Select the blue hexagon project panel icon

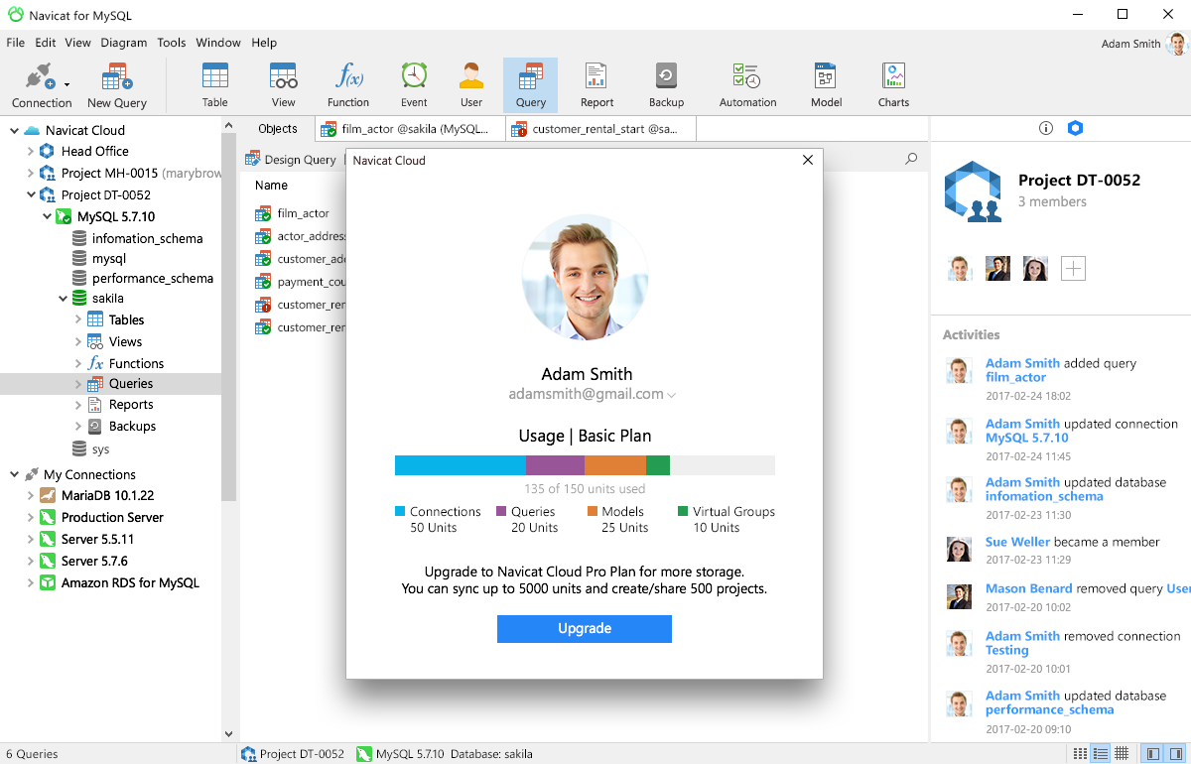pyautogui.click(x=1075, y=128)
